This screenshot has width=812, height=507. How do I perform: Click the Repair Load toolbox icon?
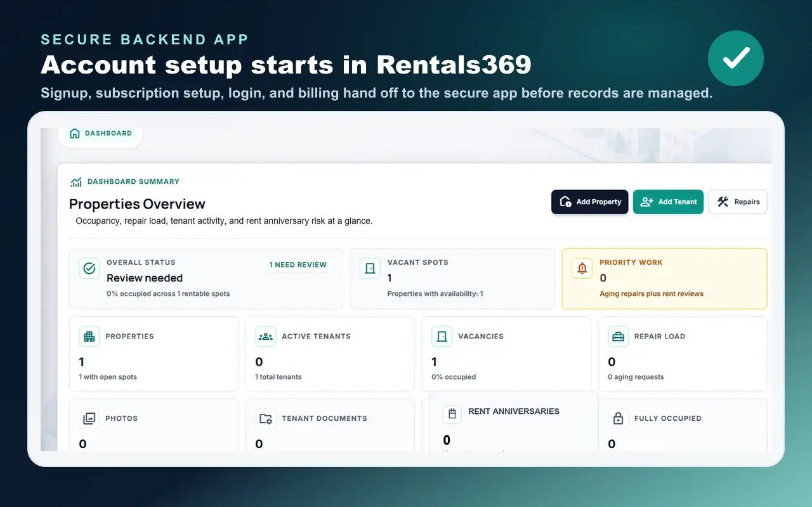pyautogui.click(x=619, y=337)
